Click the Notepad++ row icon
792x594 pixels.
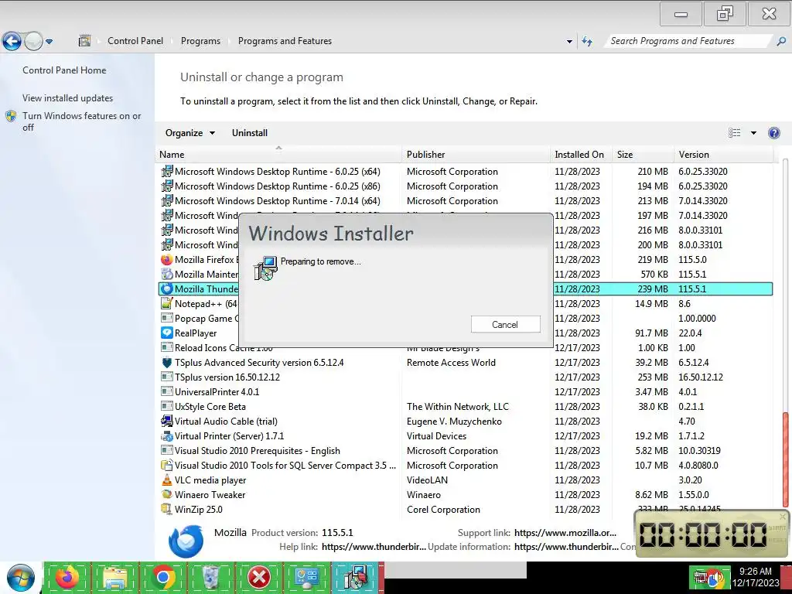click(x=167, y=303)
